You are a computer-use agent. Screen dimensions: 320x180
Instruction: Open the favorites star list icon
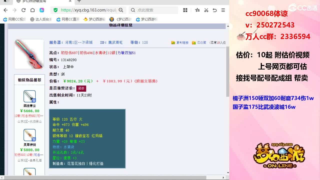197,10
